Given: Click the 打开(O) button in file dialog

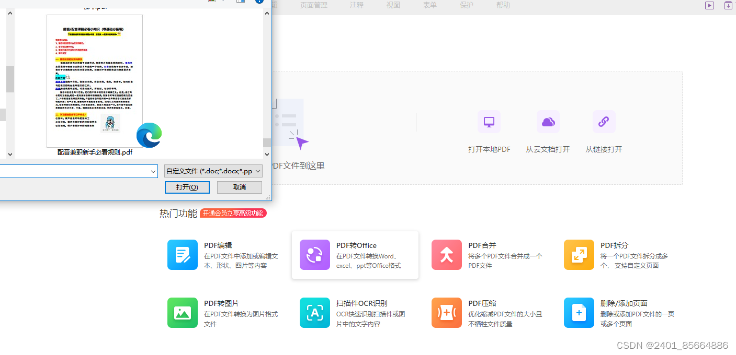Looking at the screenshot, I should (187, 187).
